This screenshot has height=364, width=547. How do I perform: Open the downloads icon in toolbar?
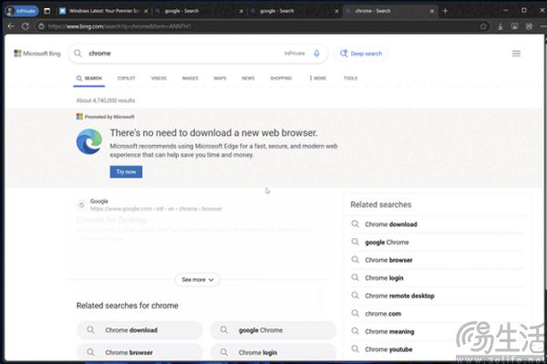(x=501, y=26)
